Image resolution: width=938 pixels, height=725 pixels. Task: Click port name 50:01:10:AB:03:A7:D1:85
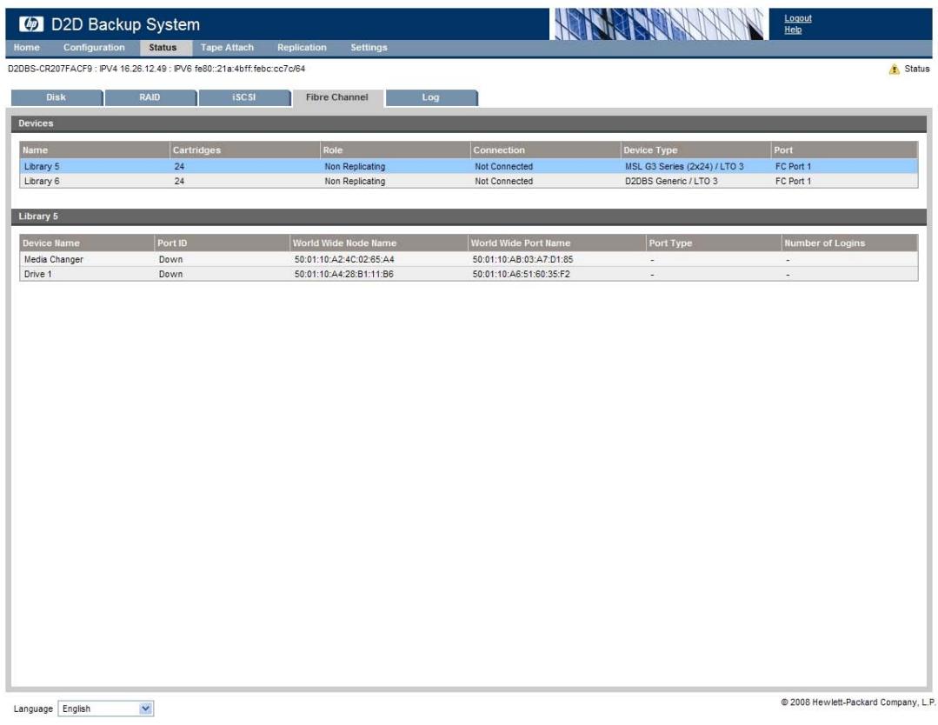tap(522, 260)
